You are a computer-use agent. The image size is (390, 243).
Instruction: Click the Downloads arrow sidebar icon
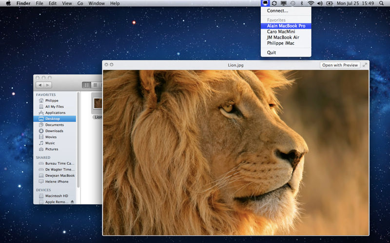tap(41, 131)
